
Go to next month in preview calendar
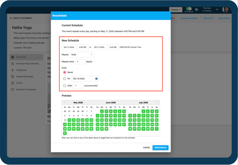coord(157,102)
